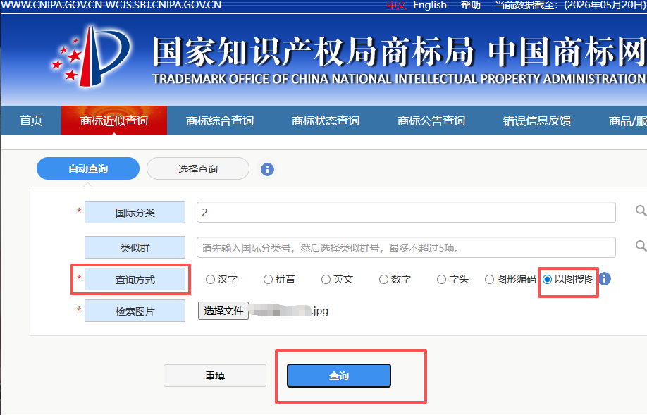Select the 拼音 radio option

[269, 280]
